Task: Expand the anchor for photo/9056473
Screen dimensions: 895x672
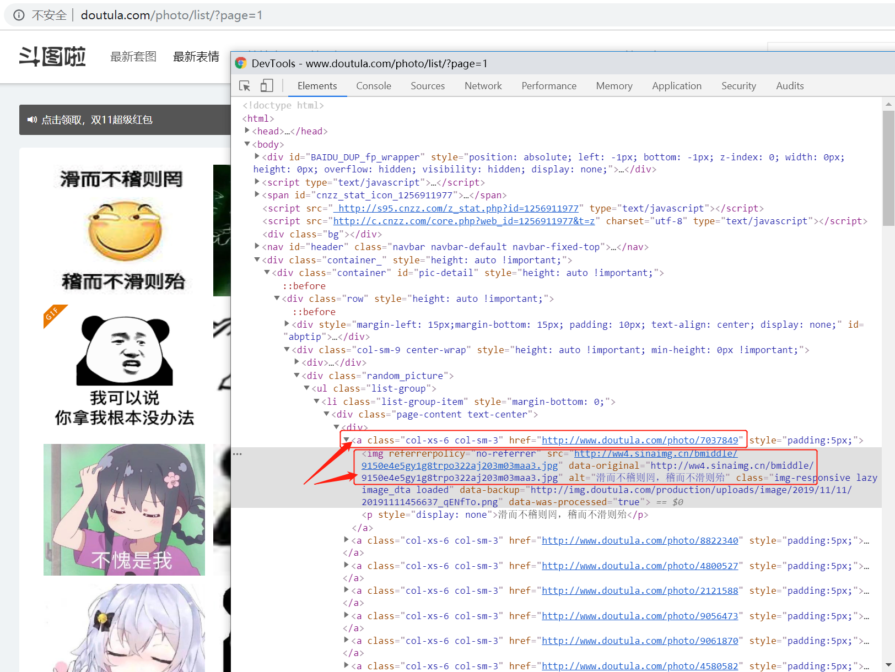Action: pos(347,615)
